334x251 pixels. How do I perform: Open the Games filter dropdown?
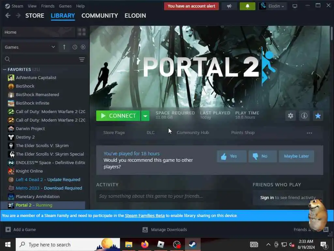point(30,47)
